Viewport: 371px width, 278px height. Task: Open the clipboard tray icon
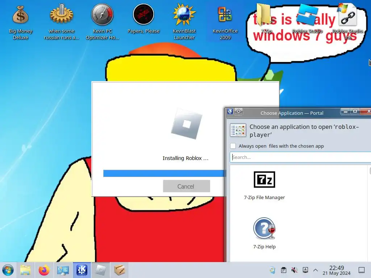point(283,270)
